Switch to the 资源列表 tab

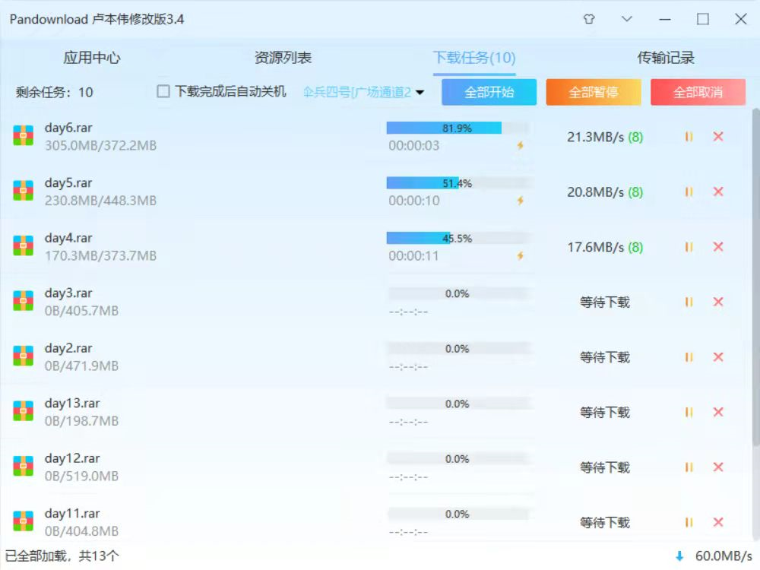point(283,56)
